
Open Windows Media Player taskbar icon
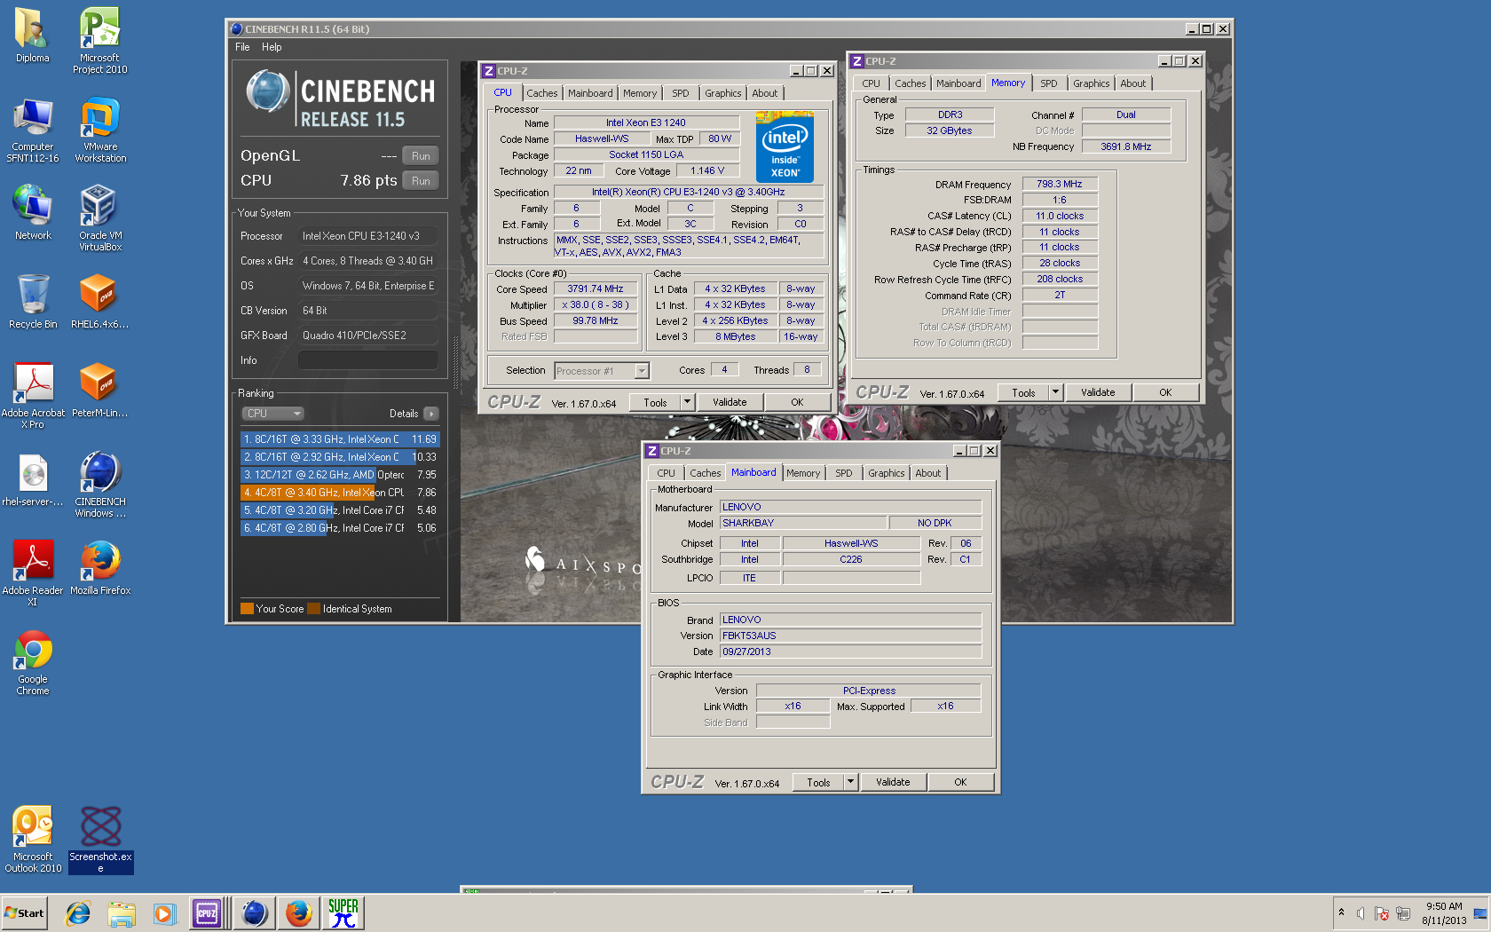(163, 913)
